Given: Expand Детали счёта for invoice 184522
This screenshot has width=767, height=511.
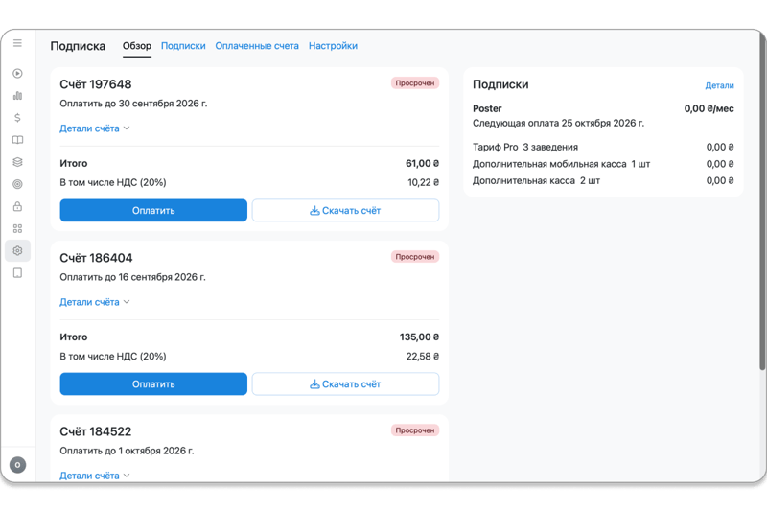Looking at the screenshot, I should 94,476.
